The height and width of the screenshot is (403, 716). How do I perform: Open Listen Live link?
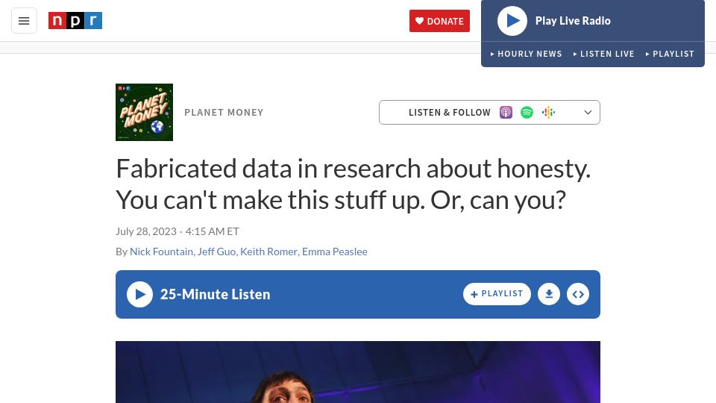[603, 54]
